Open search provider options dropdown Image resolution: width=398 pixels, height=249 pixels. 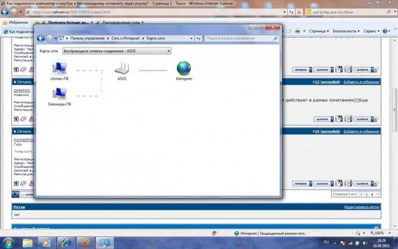[x=395, y=12]
